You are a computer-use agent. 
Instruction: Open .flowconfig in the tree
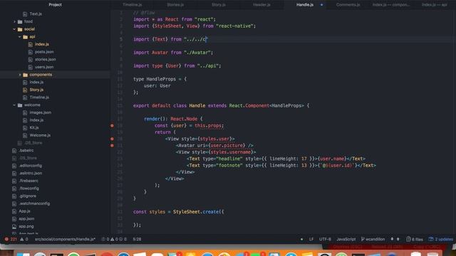28,188
